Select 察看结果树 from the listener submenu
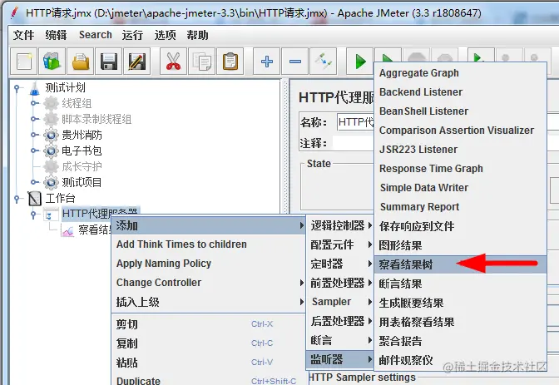559x385 pixels. tap(460, 264)
